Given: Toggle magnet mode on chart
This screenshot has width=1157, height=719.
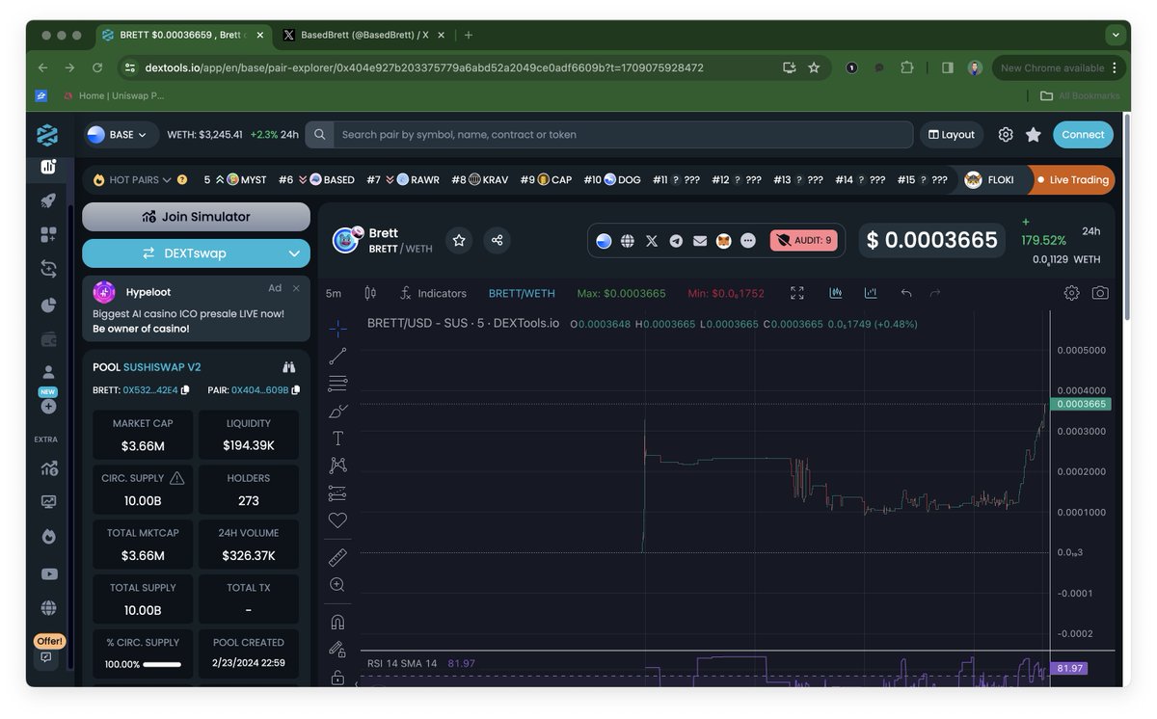Looking at the screenshot, I should 337,622.
